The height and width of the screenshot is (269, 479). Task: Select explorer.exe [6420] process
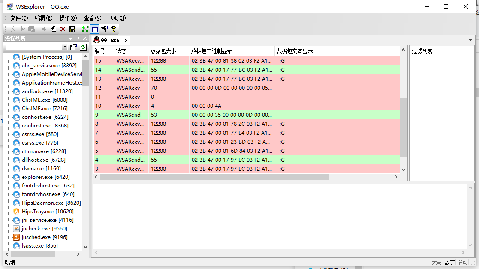point(46,177)
